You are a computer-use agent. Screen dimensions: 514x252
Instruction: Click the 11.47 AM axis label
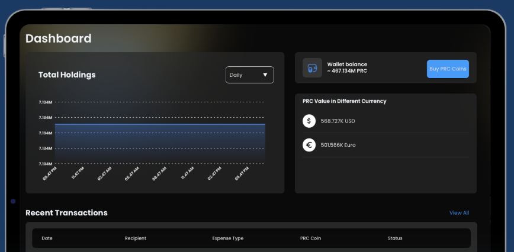(187, 173)
